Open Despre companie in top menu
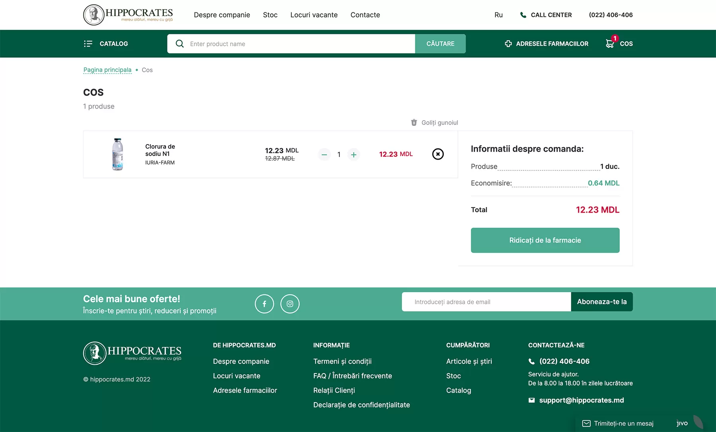 pos(222,15)
